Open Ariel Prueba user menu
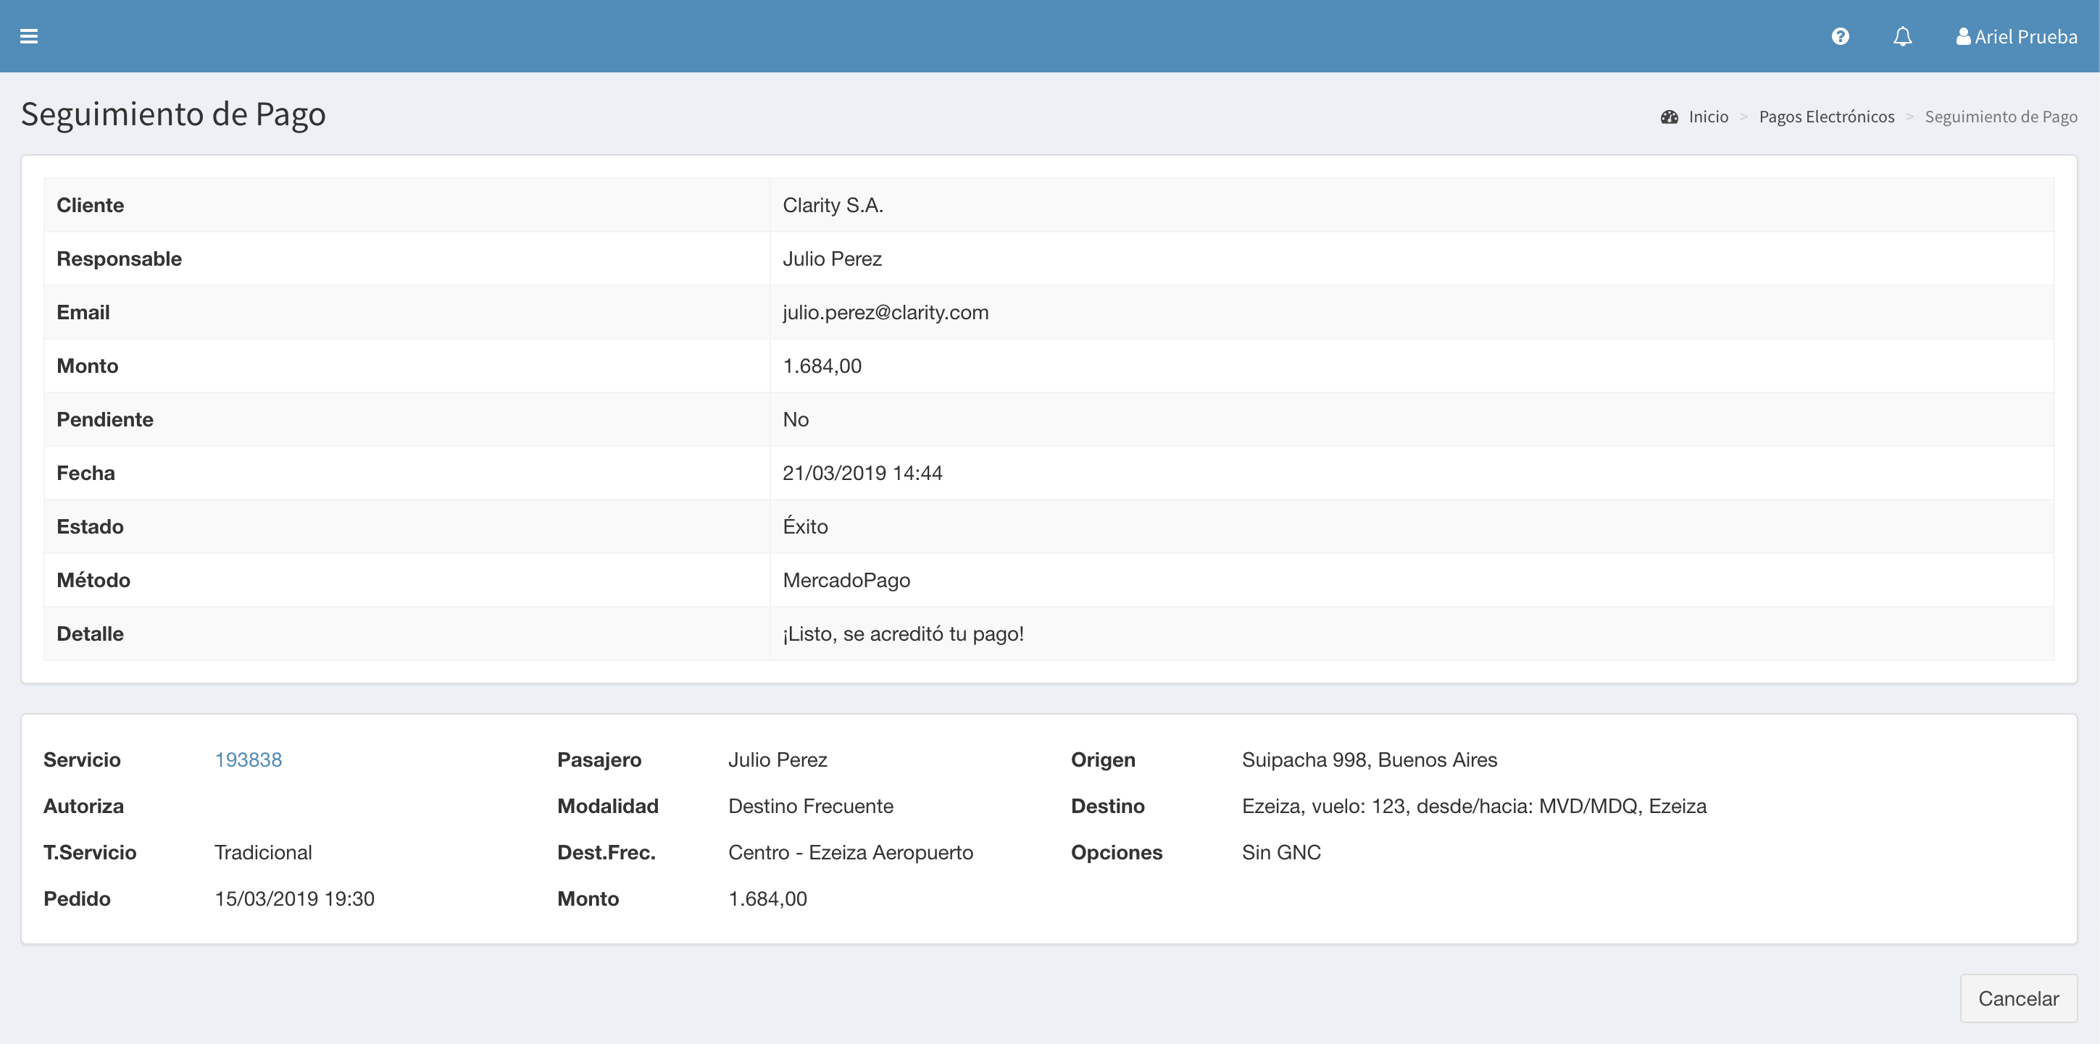This screenshot has height=1044, width=2100. 2025,37
